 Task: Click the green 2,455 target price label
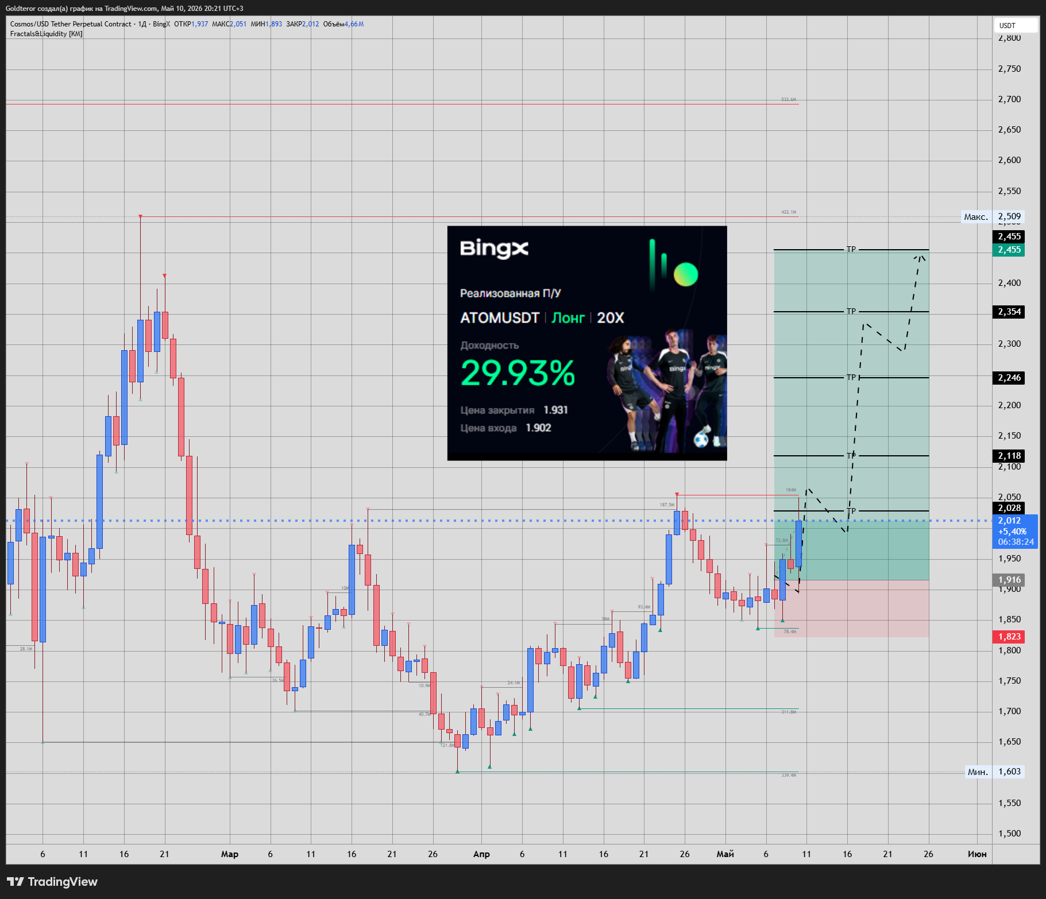1009,250
